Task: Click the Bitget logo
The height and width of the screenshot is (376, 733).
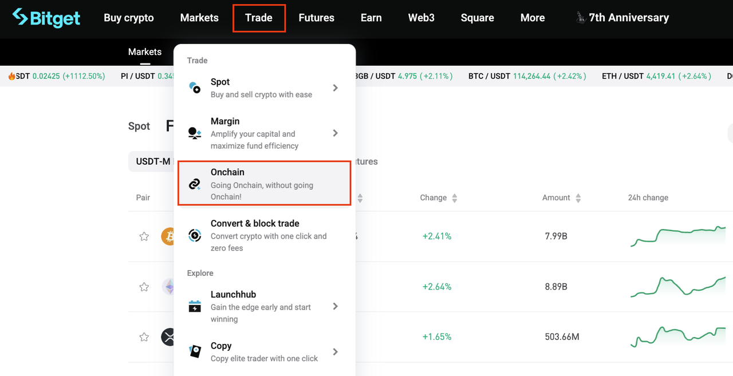Action: click(46, 18)
